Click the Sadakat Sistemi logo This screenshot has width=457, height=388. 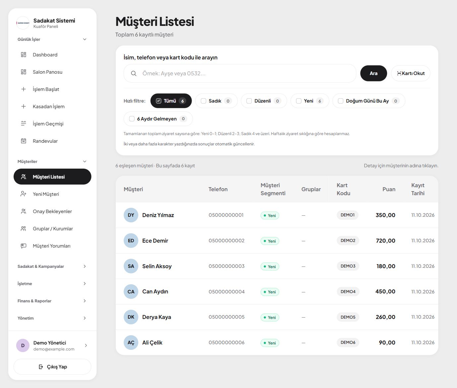(x=23, y=23)
